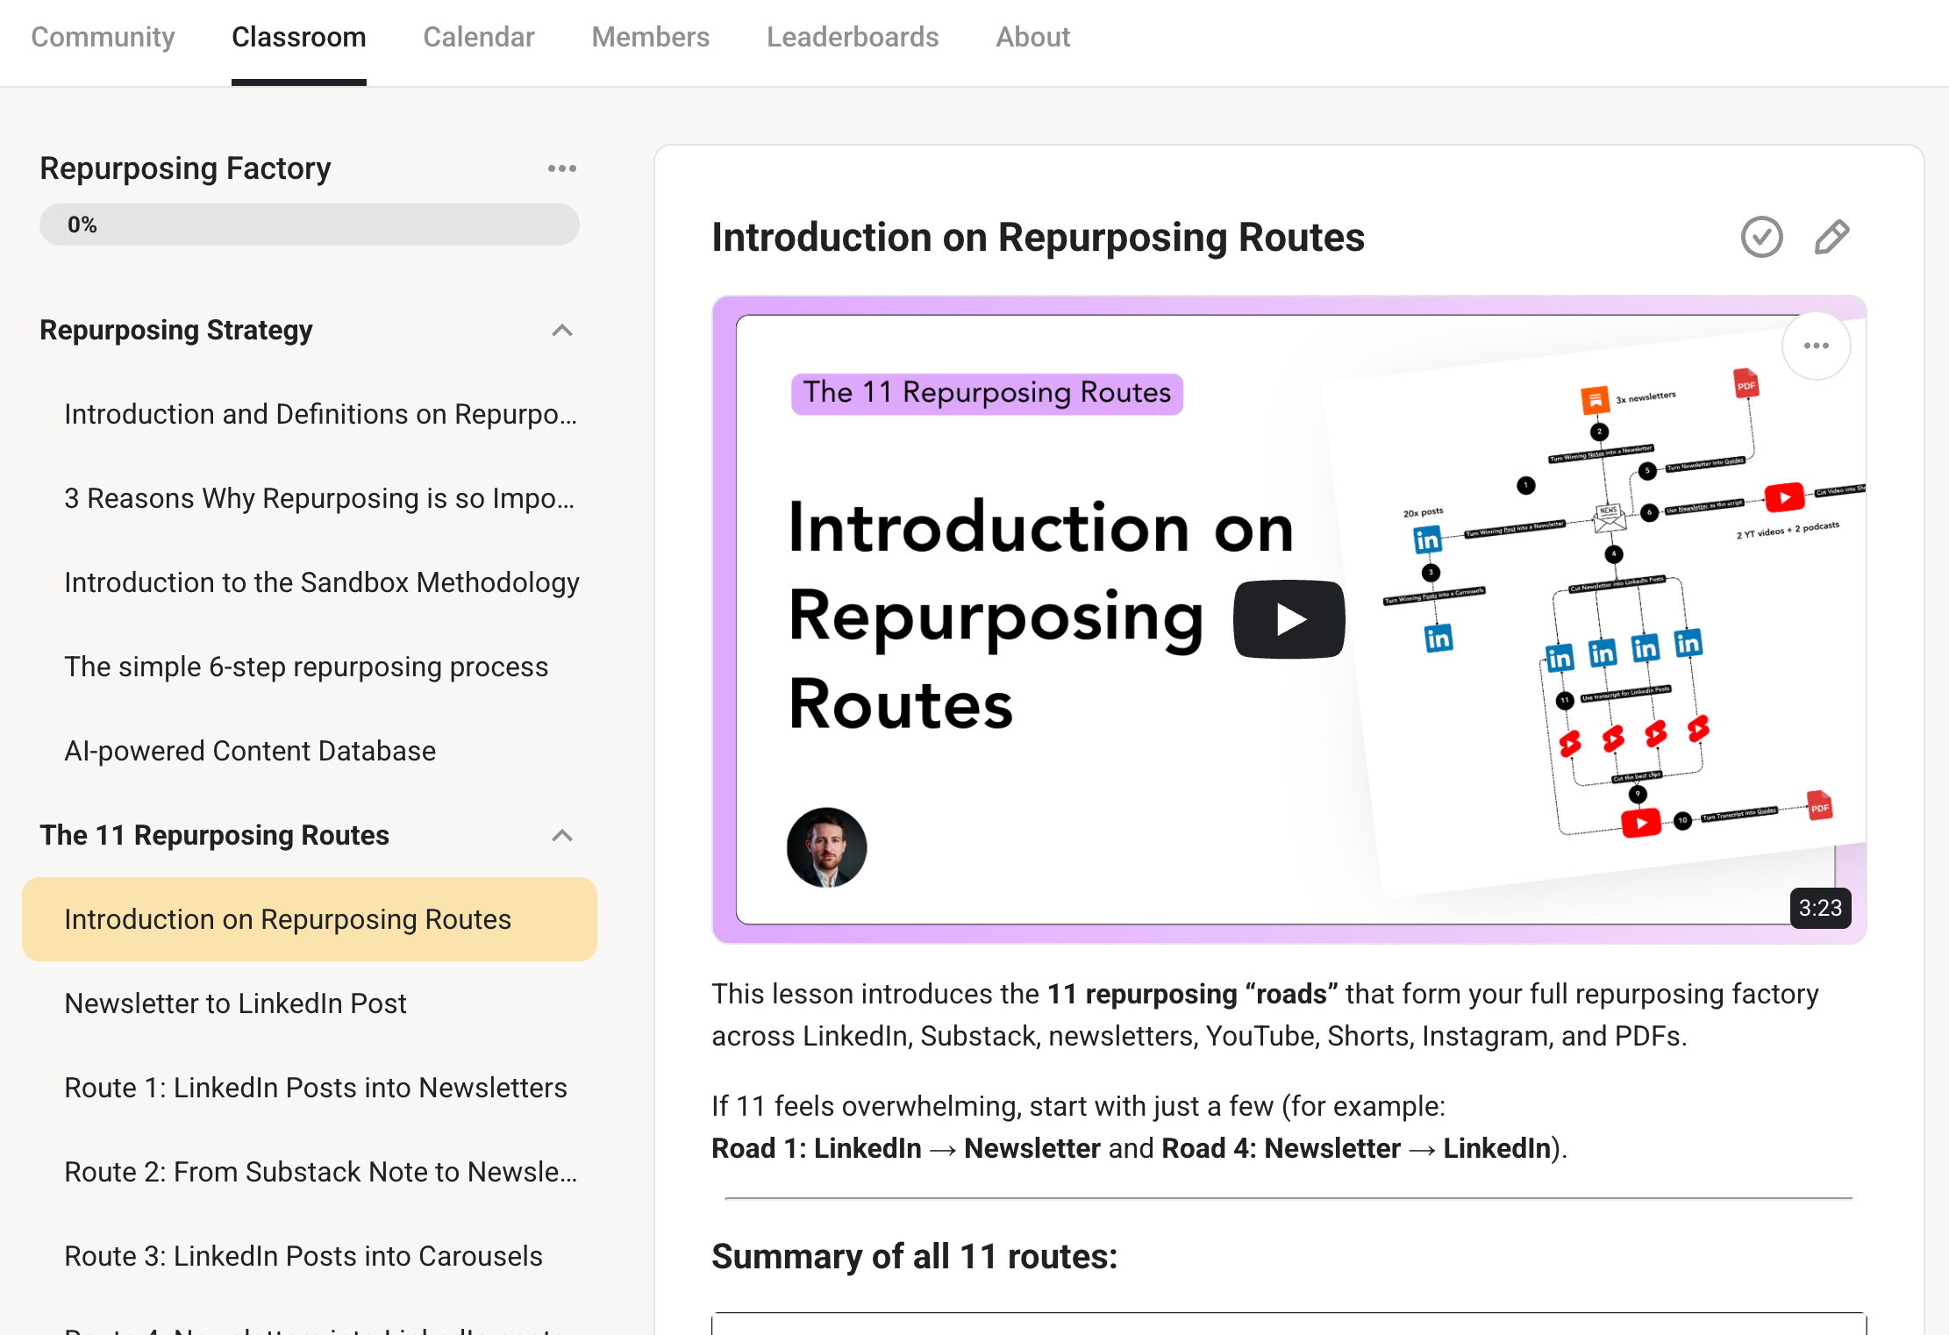Click the 3:23 video duration badge

[1820, 908]
